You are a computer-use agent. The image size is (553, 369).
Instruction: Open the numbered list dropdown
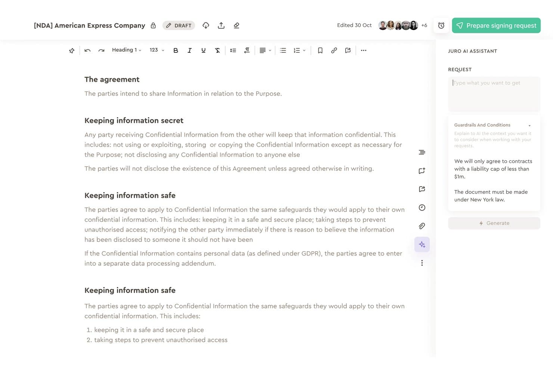click(300, 50)
